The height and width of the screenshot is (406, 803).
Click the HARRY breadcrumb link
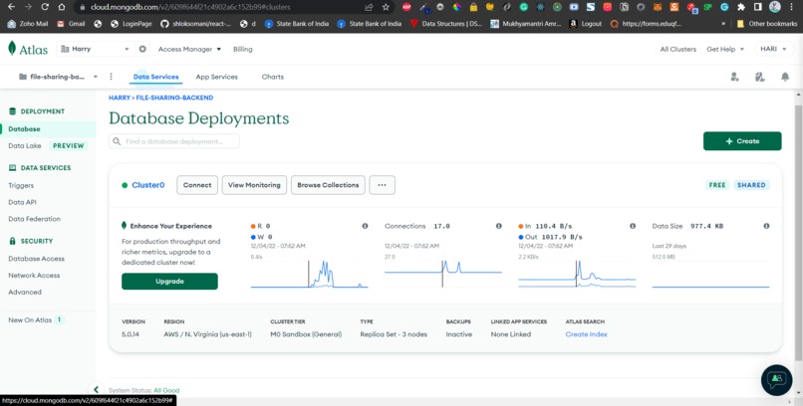[120, 98]
